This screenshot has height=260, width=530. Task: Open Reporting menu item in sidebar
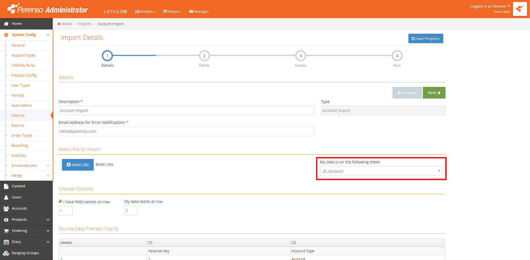click(20, 146)
